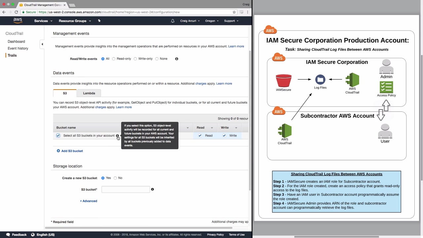Click the language globe icon
The image size is (423, 238).
[x=33, y=235]
